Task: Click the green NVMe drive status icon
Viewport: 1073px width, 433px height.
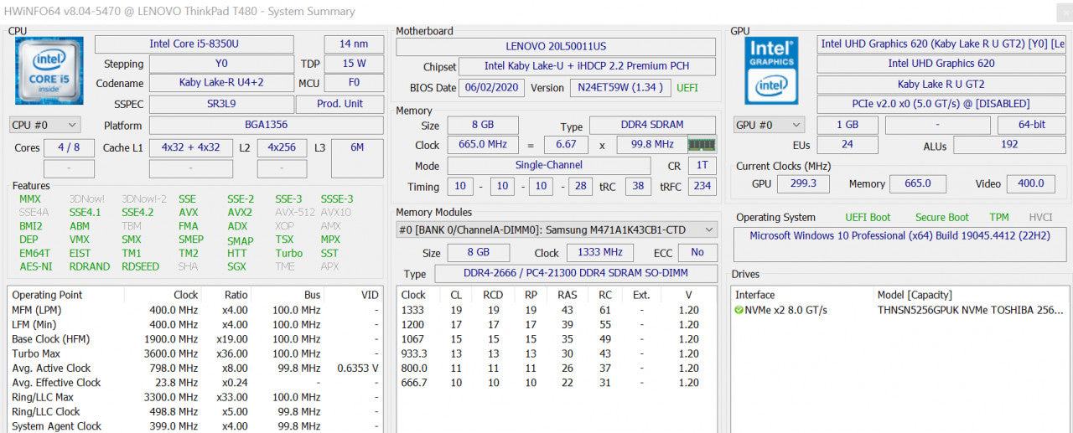Action: pyautogui.click(x=739, y=310)
